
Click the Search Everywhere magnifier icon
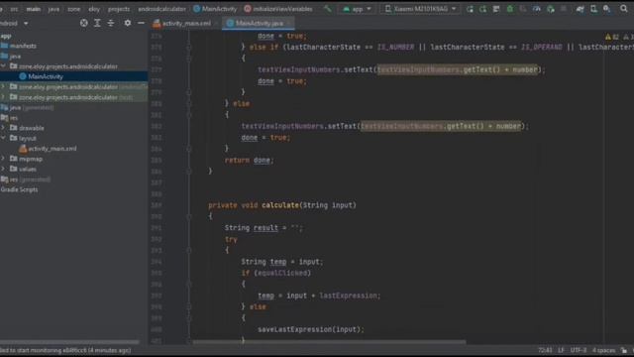(624, 9)
